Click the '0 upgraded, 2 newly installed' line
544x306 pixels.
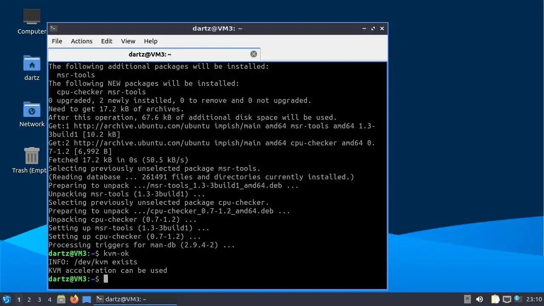click(180, 100)
